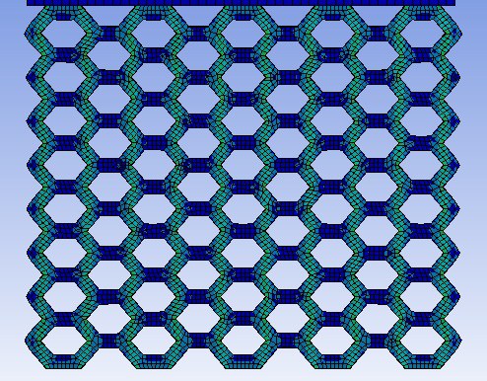This screenshot has height=381, width=487.
Task: Pick the dark blue strut left of top-right hexagon
Action: (x=378, y=34)
